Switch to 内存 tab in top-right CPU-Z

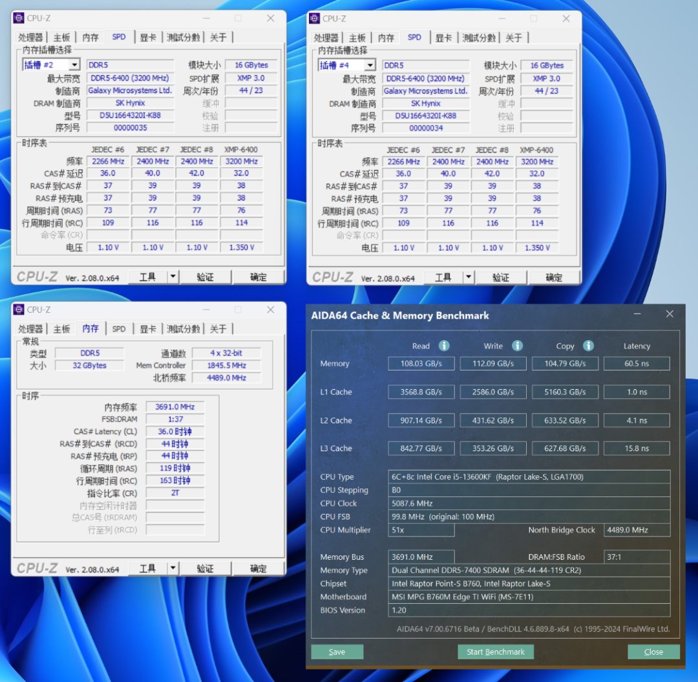[x=386, y=38]
